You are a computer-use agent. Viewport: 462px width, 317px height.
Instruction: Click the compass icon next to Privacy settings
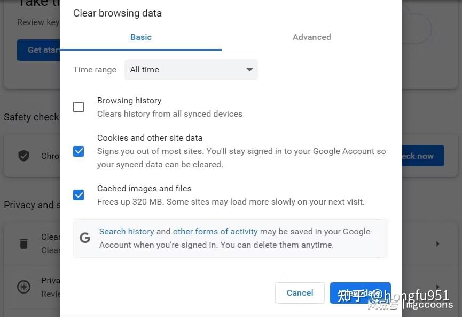(24, 287)
